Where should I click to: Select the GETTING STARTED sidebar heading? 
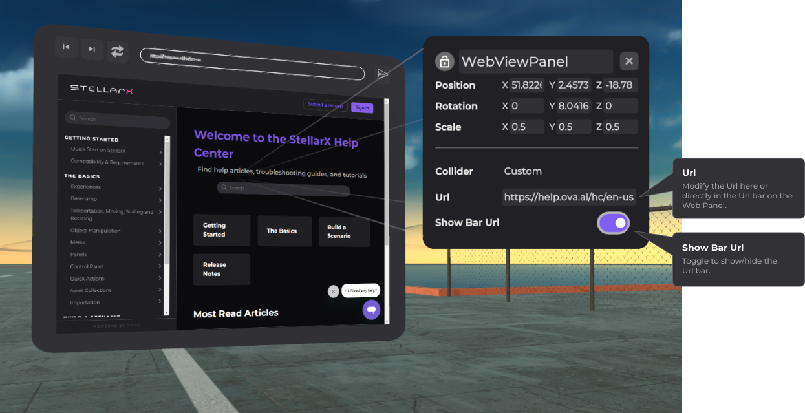tap(91, 139)
